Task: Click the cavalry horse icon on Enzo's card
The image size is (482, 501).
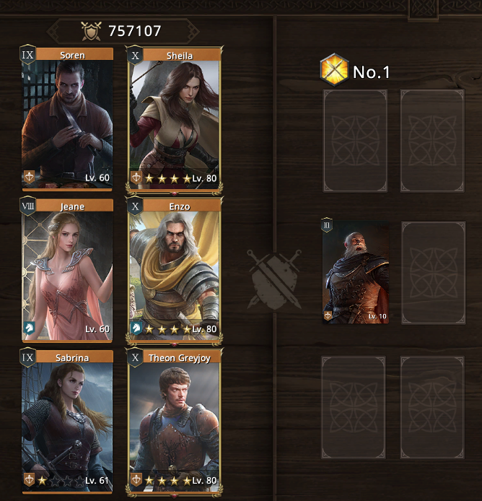Action: click(136, 328)
